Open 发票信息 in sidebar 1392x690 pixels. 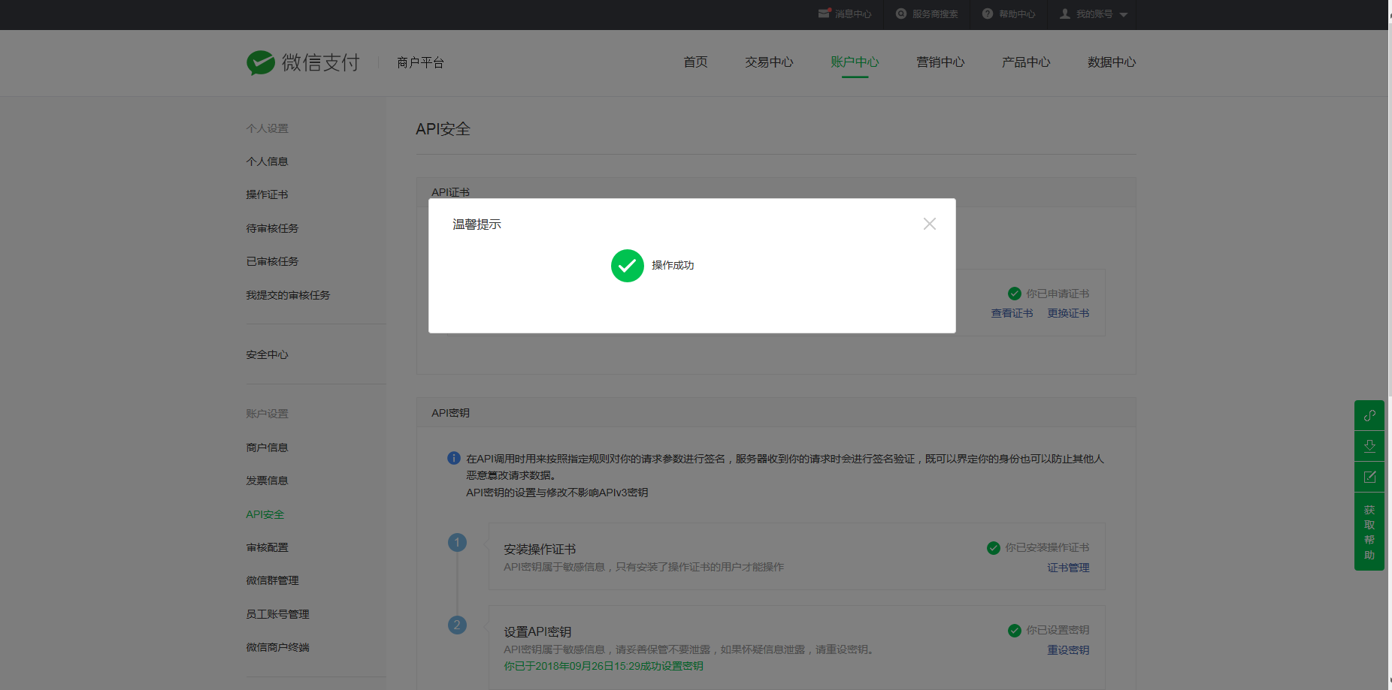[x=267, y=481]
